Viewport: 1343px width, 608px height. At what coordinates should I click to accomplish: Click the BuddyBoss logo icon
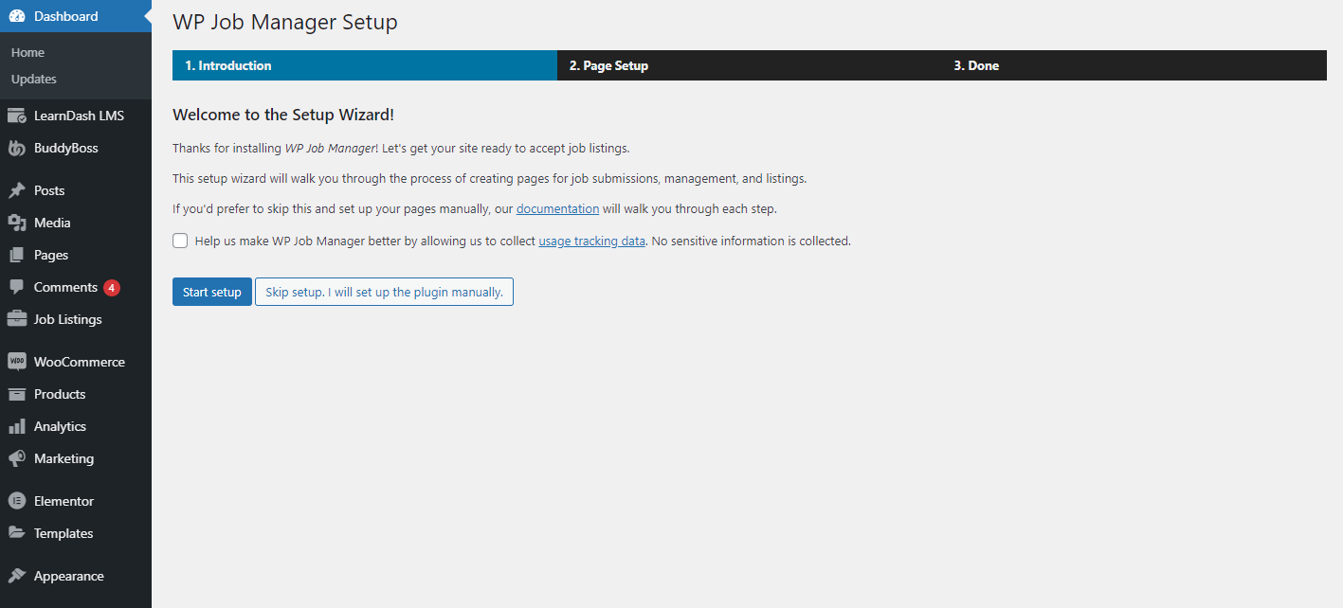16,149
